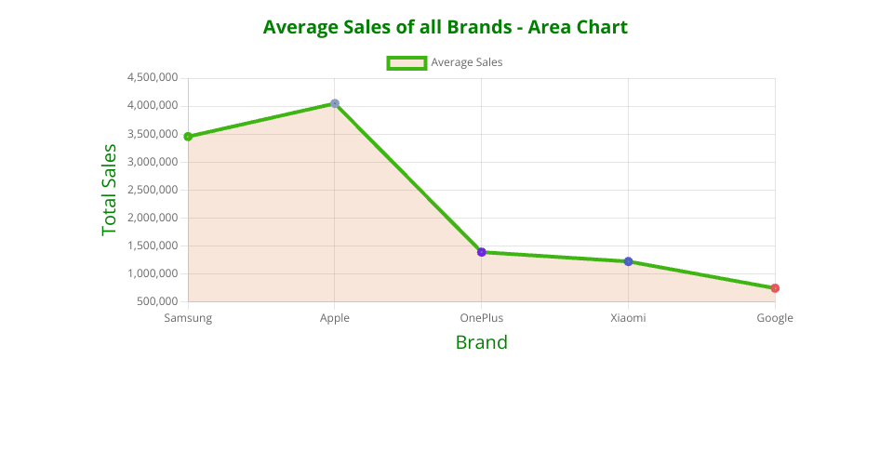The width and height of the screenshot is (893, 465).
Task: Click the chart title text
Action: [x=446, y=27]
